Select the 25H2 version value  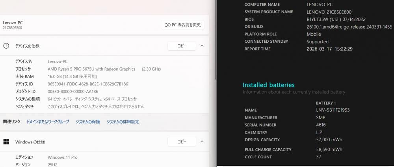pos(53,165)
